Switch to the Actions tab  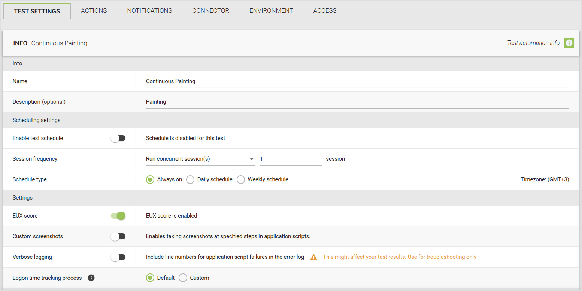pyautogui.click(x=94, y=10)
